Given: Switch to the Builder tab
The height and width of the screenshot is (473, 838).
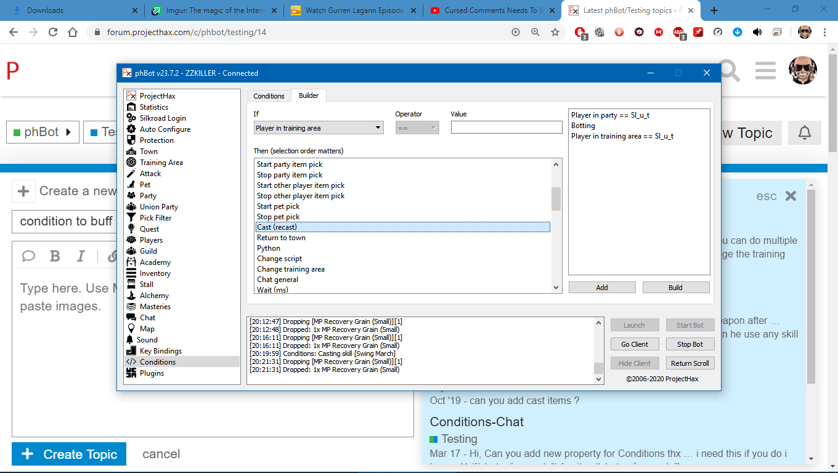Looking at the screenshot, I should pyautogui.click(x=309, y=95).
